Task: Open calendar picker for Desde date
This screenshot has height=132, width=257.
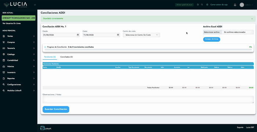Action: (78, 35)
